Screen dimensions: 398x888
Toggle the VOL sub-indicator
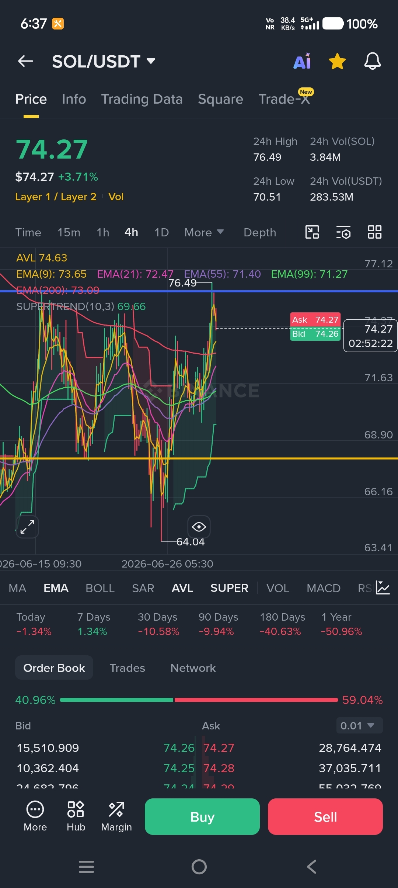(278, 588)
